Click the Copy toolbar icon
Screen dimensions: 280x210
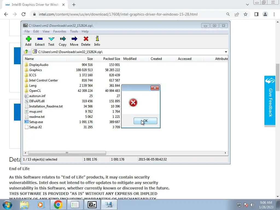pyautogui.click(x=63, y=41)
